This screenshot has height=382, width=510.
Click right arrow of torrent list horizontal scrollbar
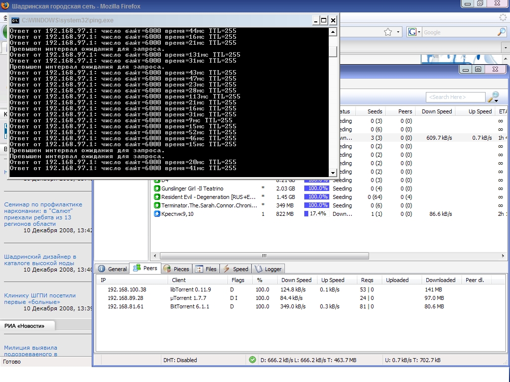pos(503,256)
